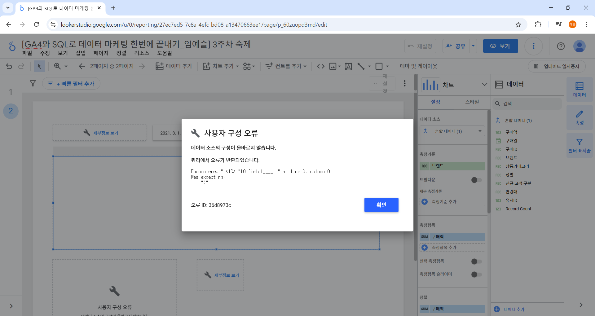The width and height of the screenshot is (595, 316).
Task: Click 업데이트 일시중지 button
Action: point(557,66)
